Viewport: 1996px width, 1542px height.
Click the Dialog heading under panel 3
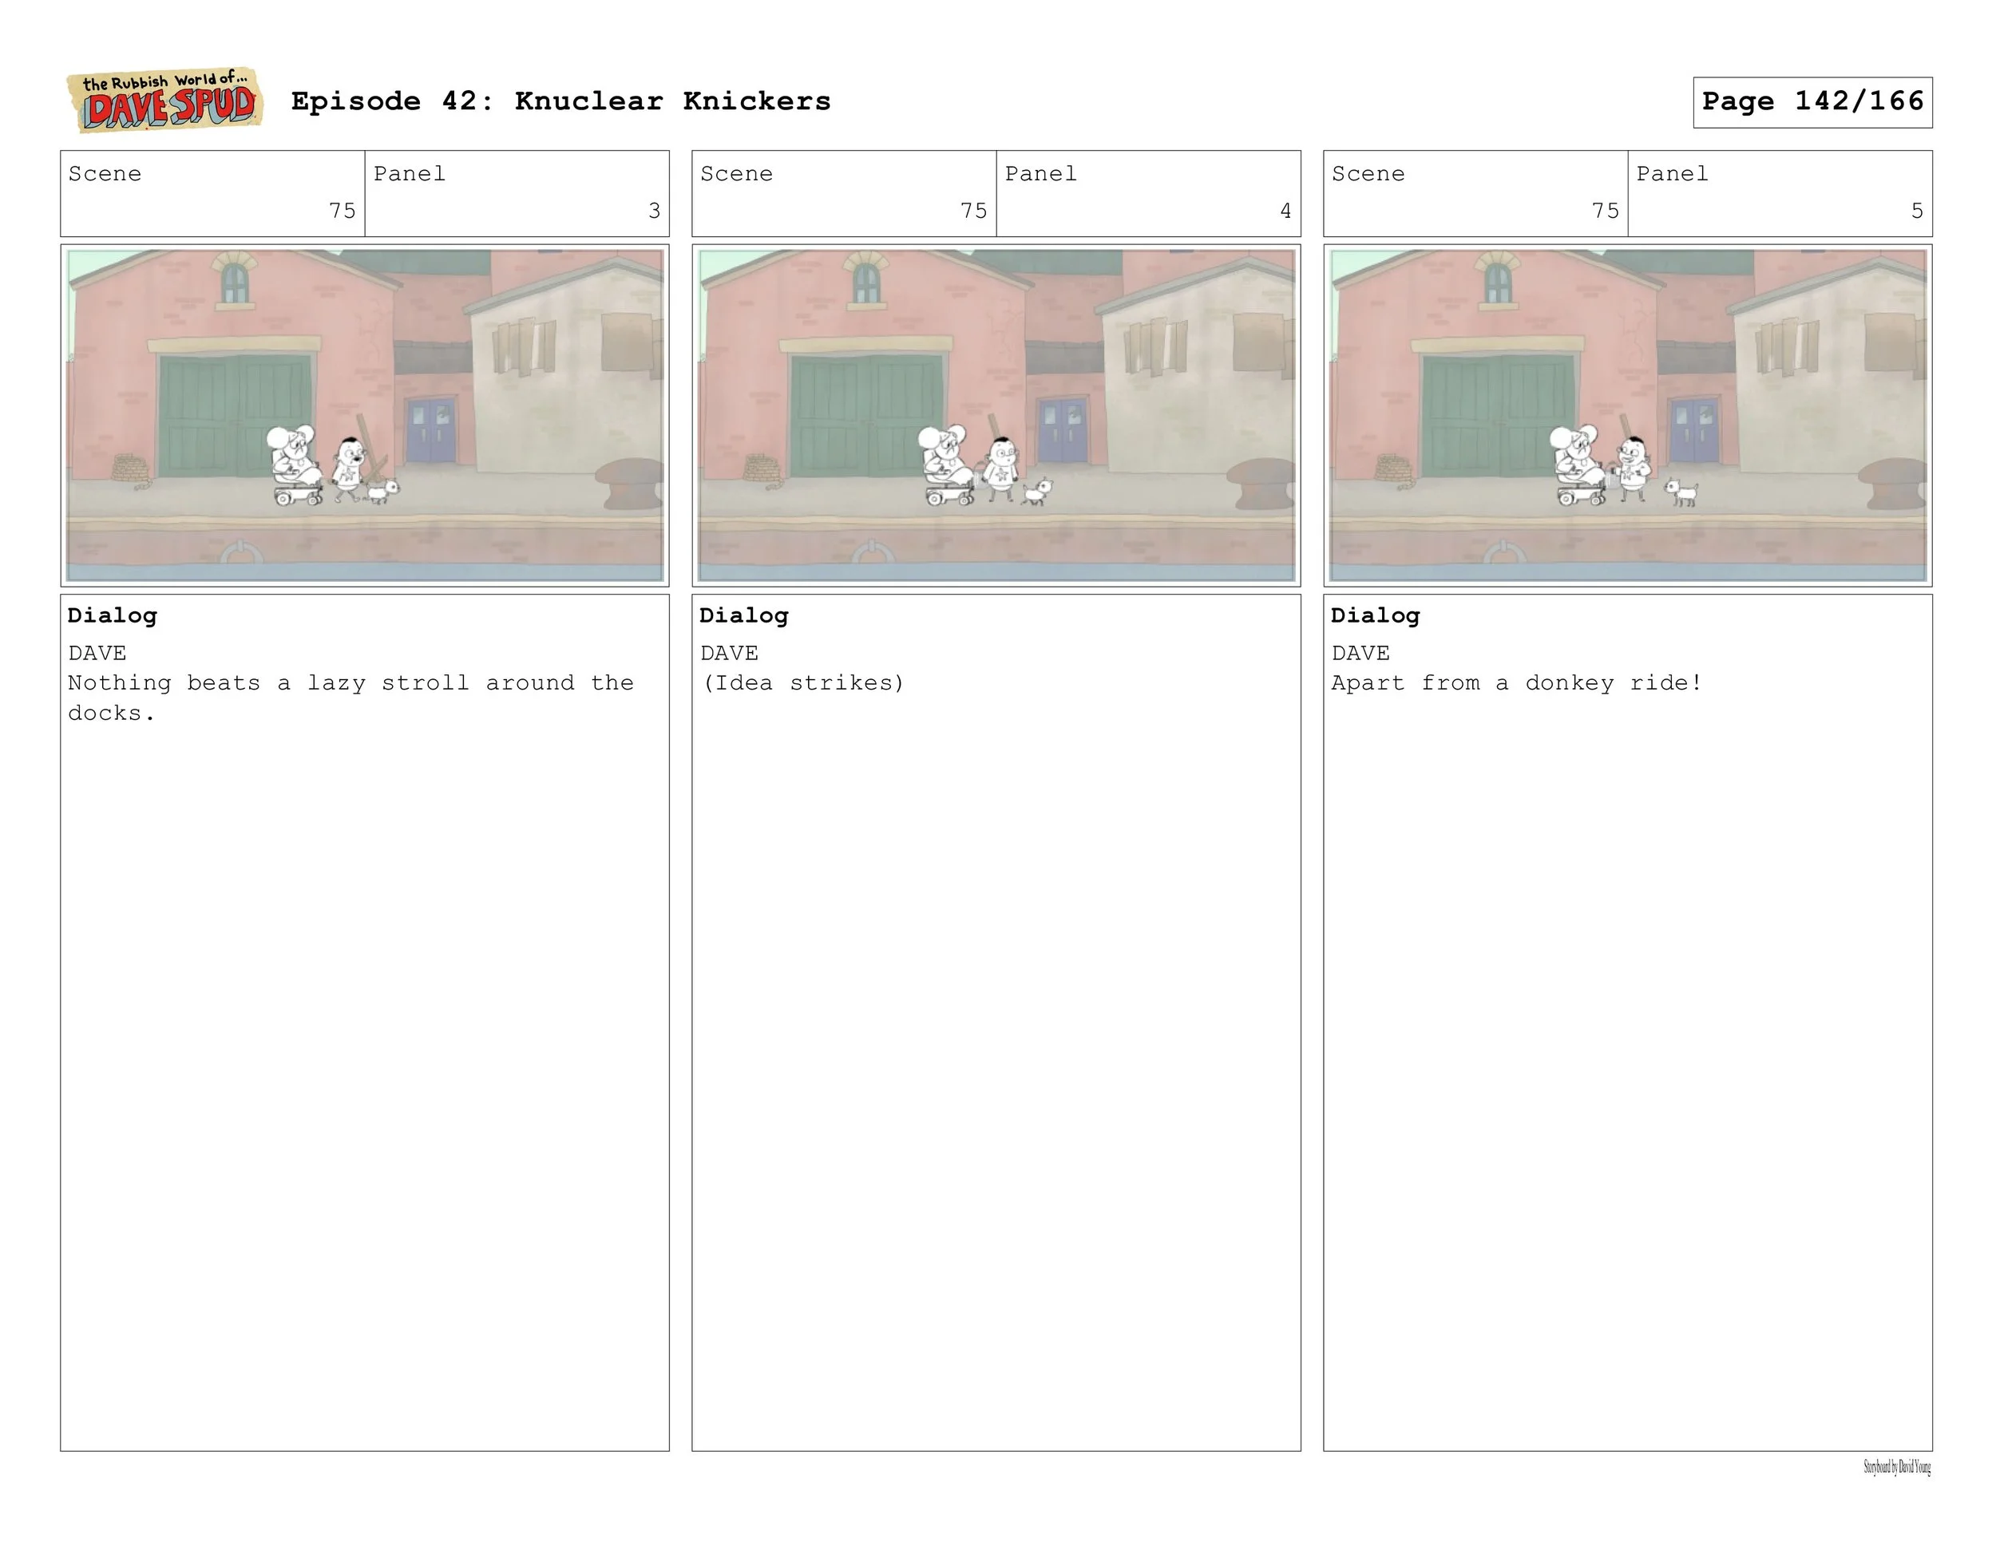point(113,615)
